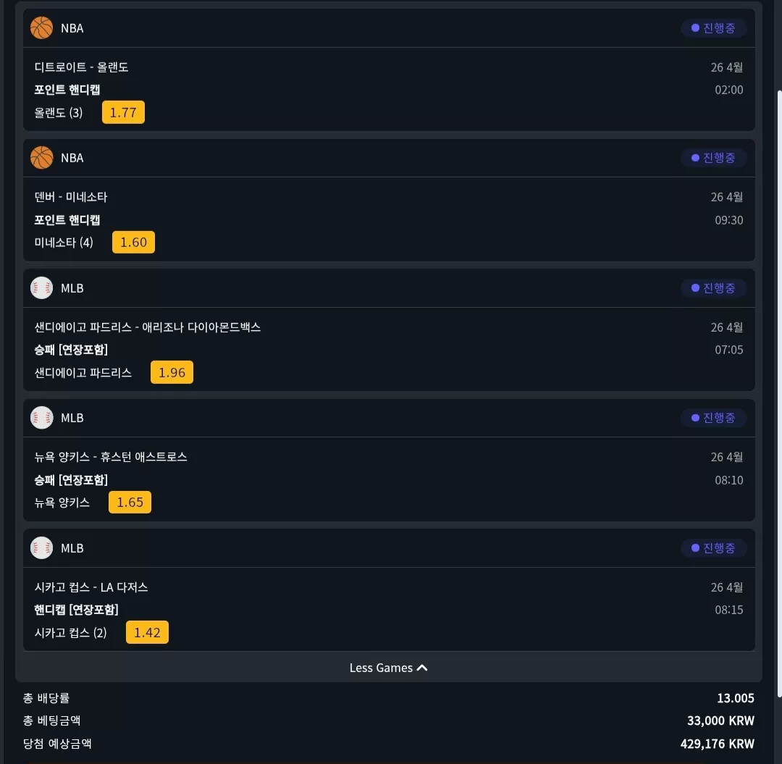Click 진행중 status badge on 뉴욕 양키스 game
Screen dimensions: 782x764
pos(714,417)
